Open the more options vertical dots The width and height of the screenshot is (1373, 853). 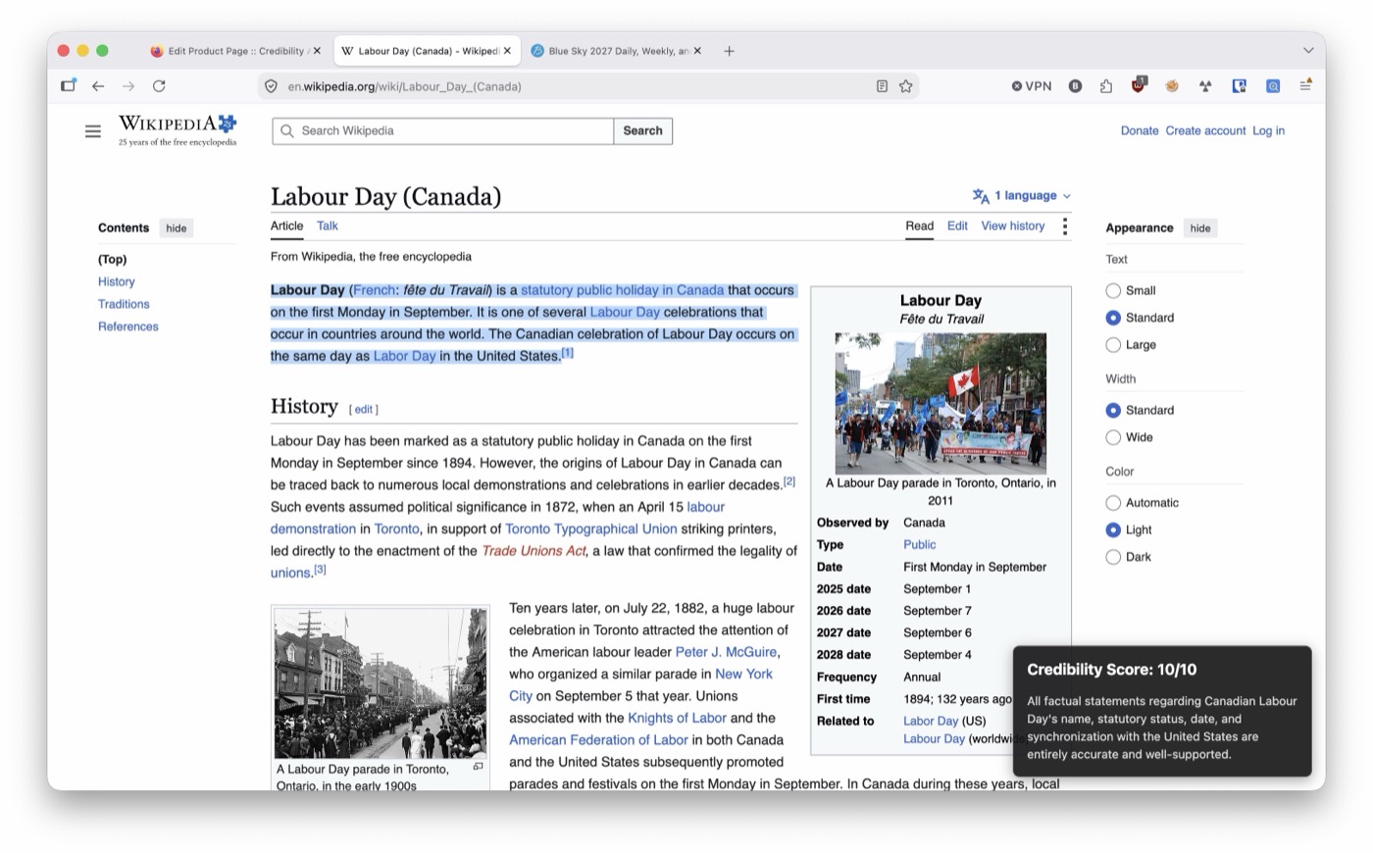point(1065,226)
